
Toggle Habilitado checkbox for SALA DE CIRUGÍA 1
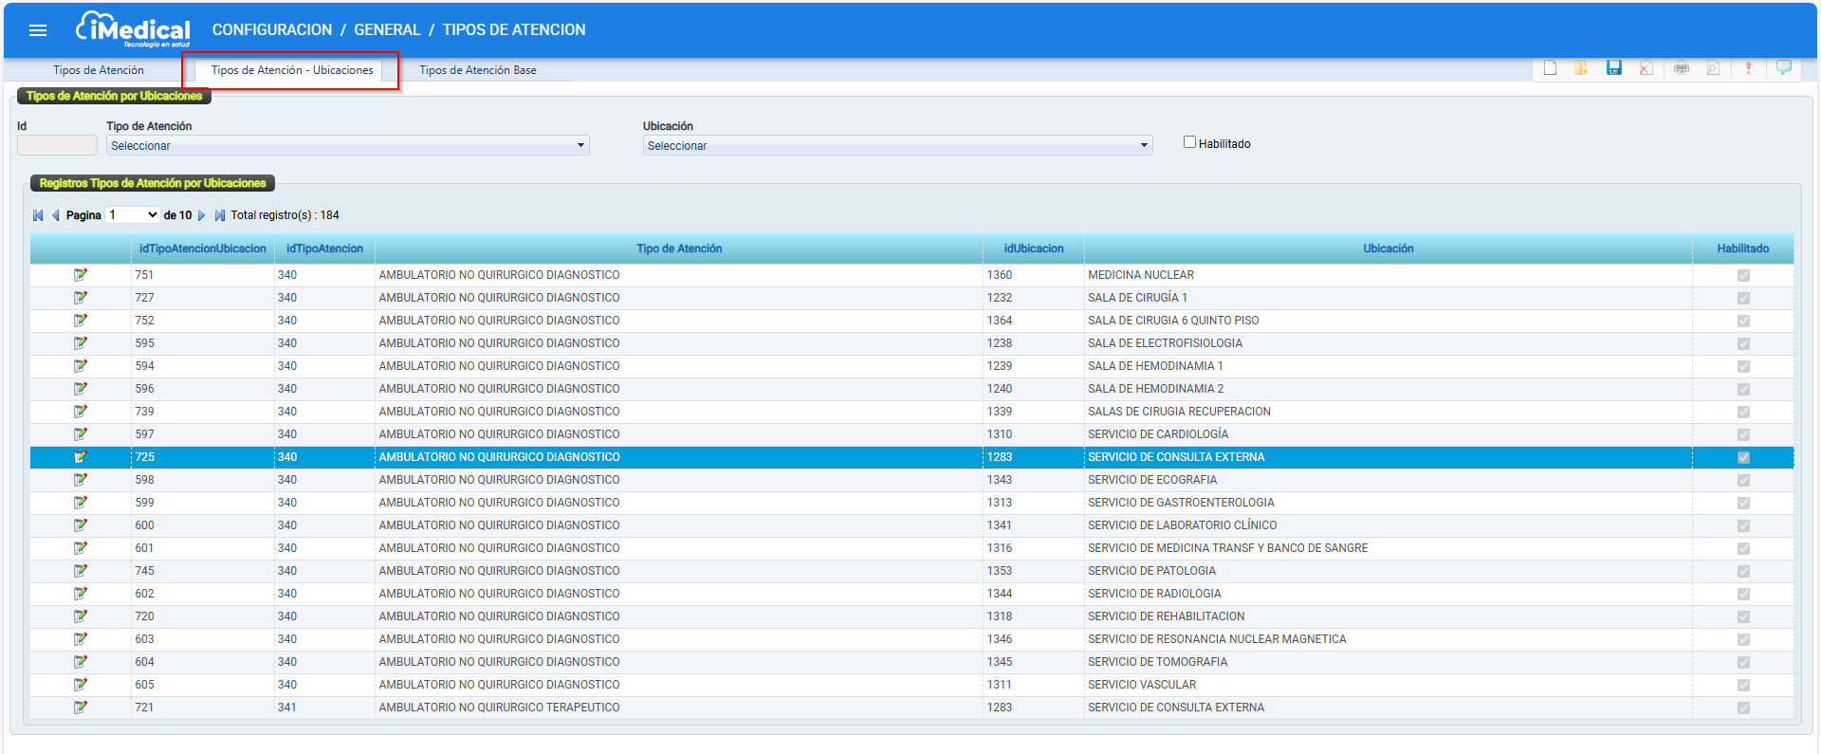click(x=1742, y=298)
